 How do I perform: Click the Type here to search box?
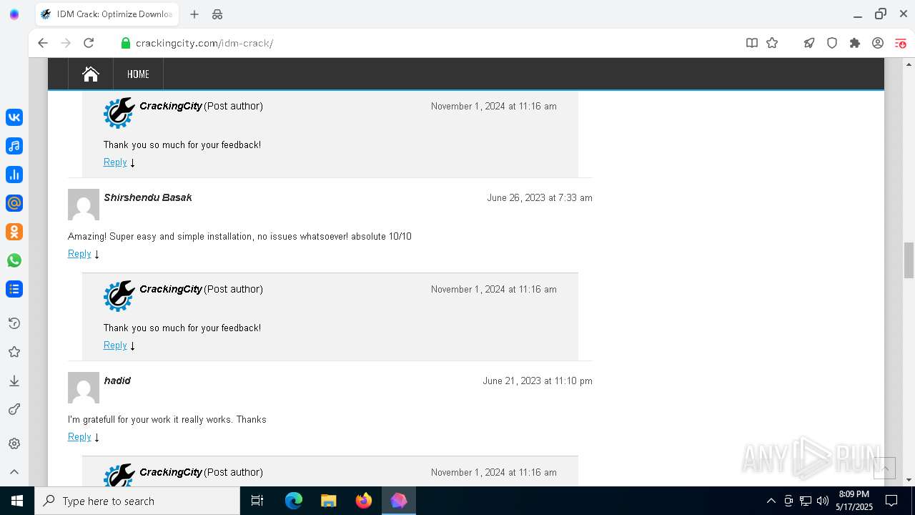pos(137,501)
